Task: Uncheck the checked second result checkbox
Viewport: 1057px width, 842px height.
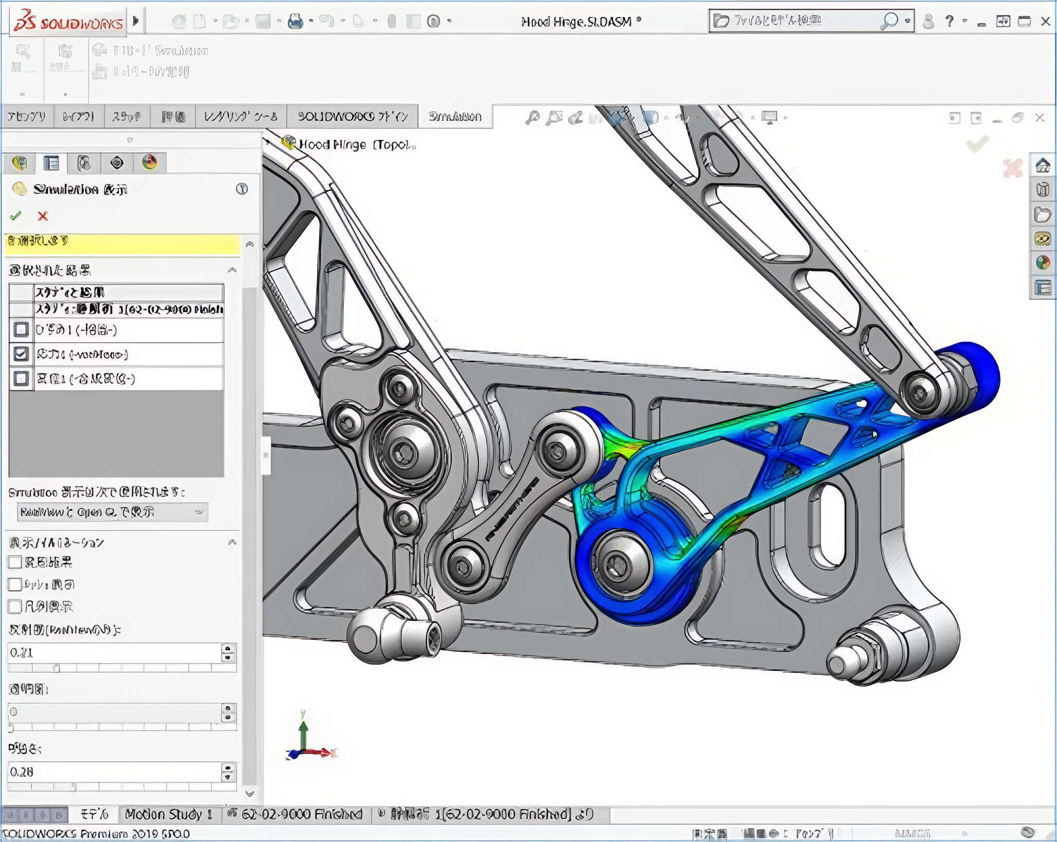Action: pos(21,354)
